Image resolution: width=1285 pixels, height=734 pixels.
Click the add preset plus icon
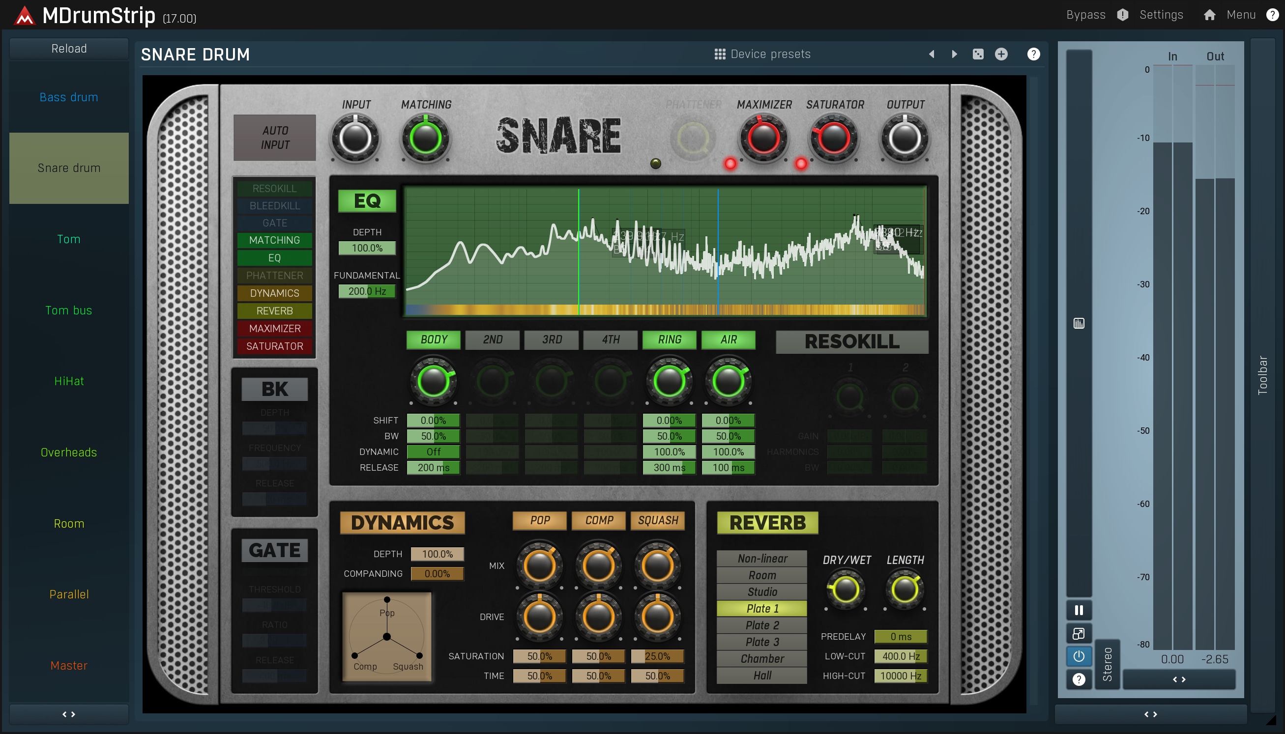pyautogui.click(x=1001, y=55)
